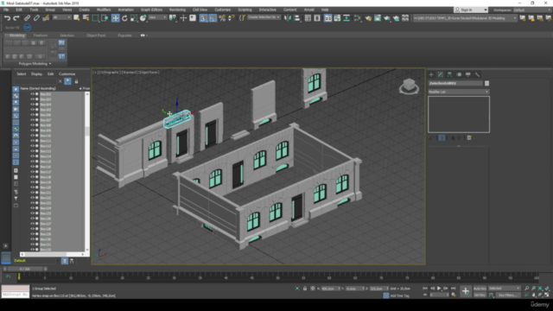The width and height of the screenshot is (553, 311).
Task: Play the animation
Action: point(439,289)
